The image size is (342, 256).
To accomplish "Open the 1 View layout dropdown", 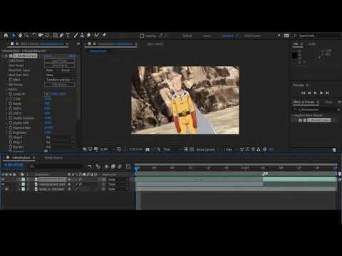I will [x=230, y=149].
